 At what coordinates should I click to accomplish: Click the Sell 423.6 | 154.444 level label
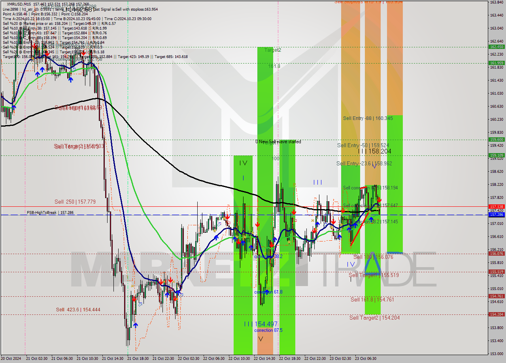pos(78,310)
